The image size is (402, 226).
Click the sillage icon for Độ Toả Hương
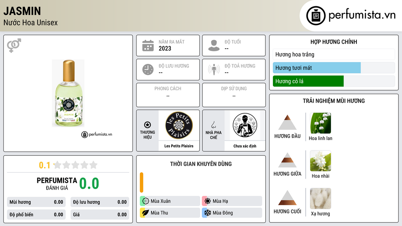coord(214,69)
